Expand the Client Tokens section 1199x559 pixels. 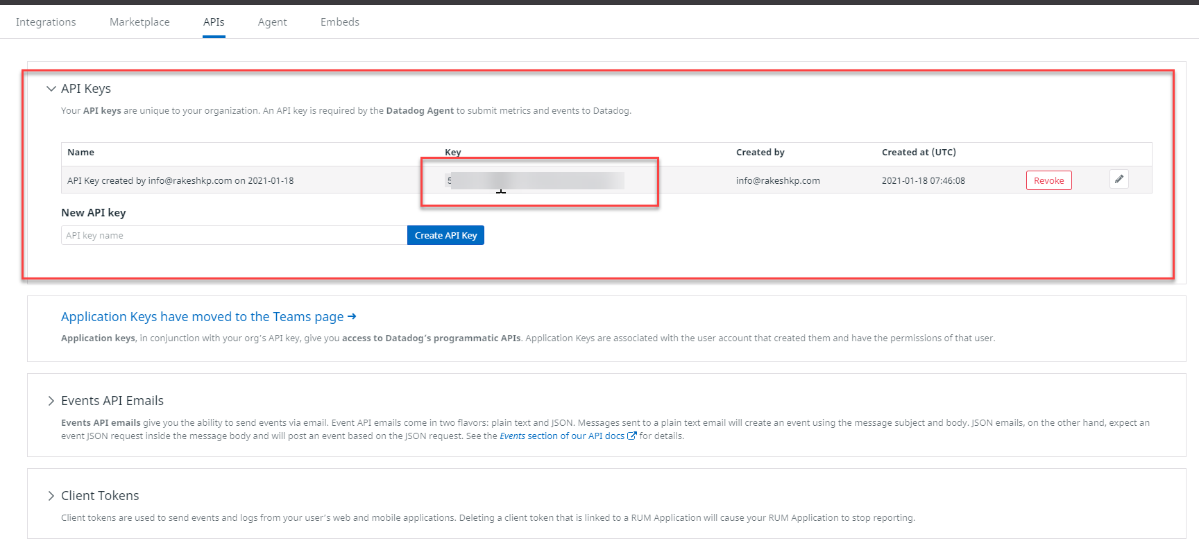(x=51, y=496)
